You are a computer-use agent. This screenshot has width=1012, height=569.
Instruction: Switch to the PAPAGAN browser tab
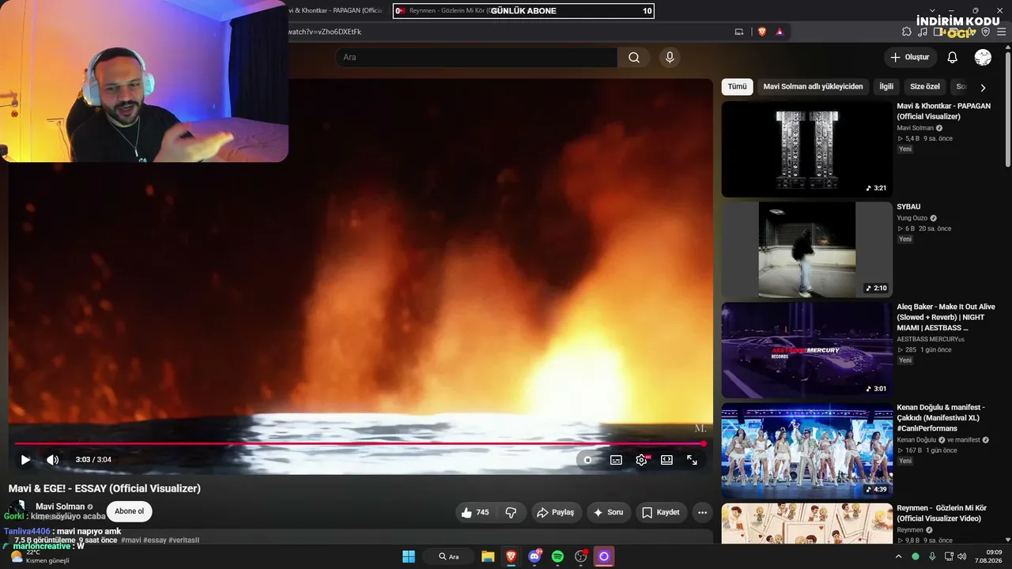click(336, 10)
